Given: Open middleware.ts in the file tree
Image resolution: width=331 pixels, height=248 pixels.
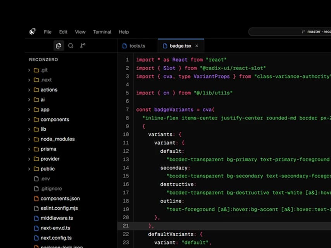Looking at the screenshot, I should coord(57,218).
